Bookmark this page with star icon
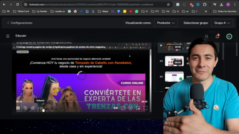Image resolution: width=239 pixels, height=134 pixels. coord(168,4)
